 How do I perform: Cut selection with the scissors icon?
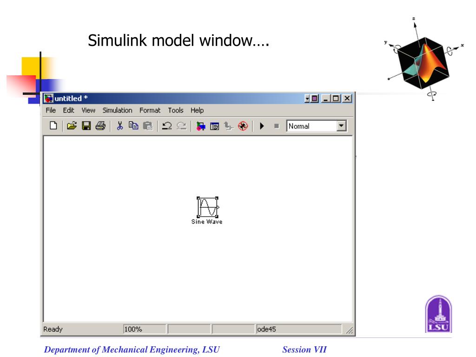(x=120, y=126)
